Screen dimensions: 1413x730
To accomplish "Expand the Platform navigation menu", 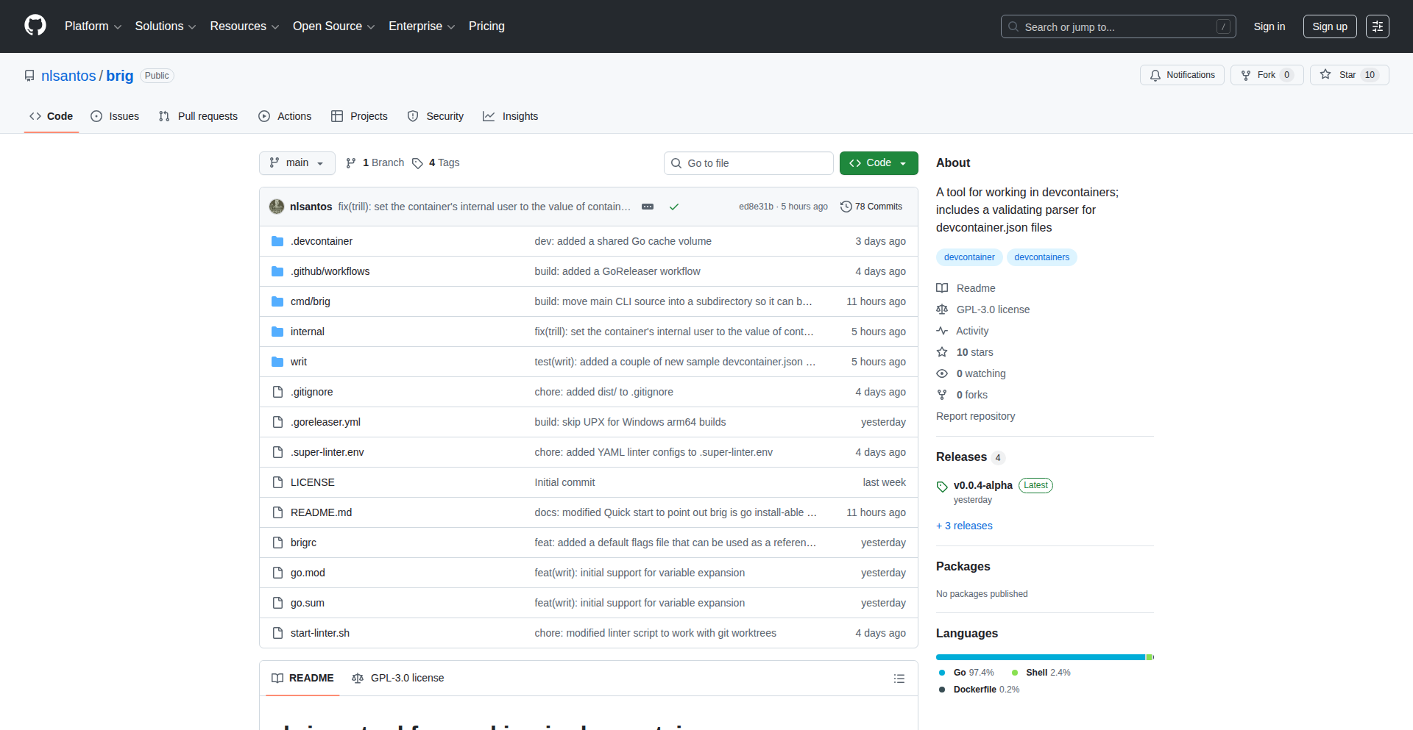I will 93,26.
